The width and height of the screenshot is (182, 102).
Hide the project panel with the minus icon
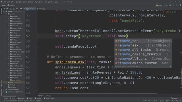[24, 8]
